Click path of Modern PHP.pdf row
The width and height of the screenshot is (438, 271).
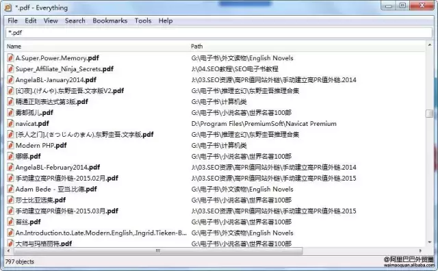[219, 145]
